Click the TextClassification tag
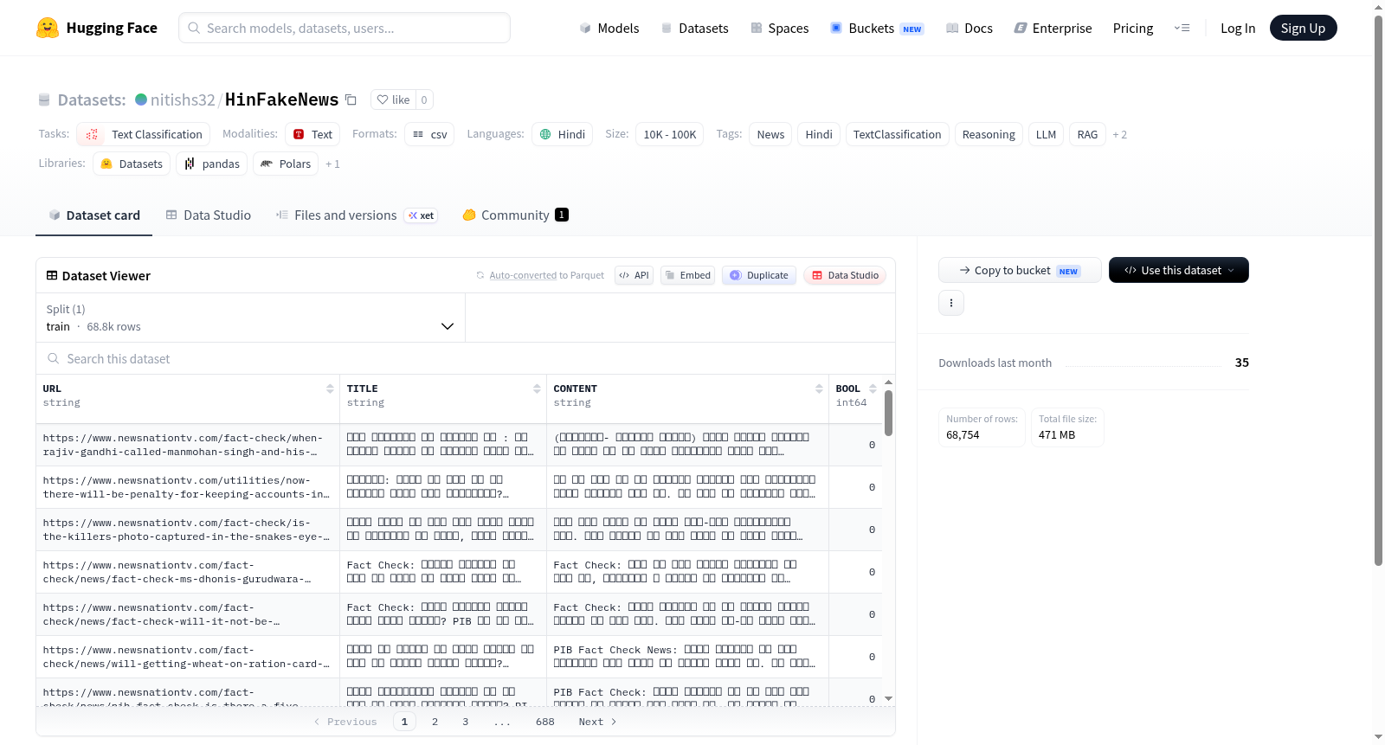This screenshot has height=745, width=1385. [897, 134]
